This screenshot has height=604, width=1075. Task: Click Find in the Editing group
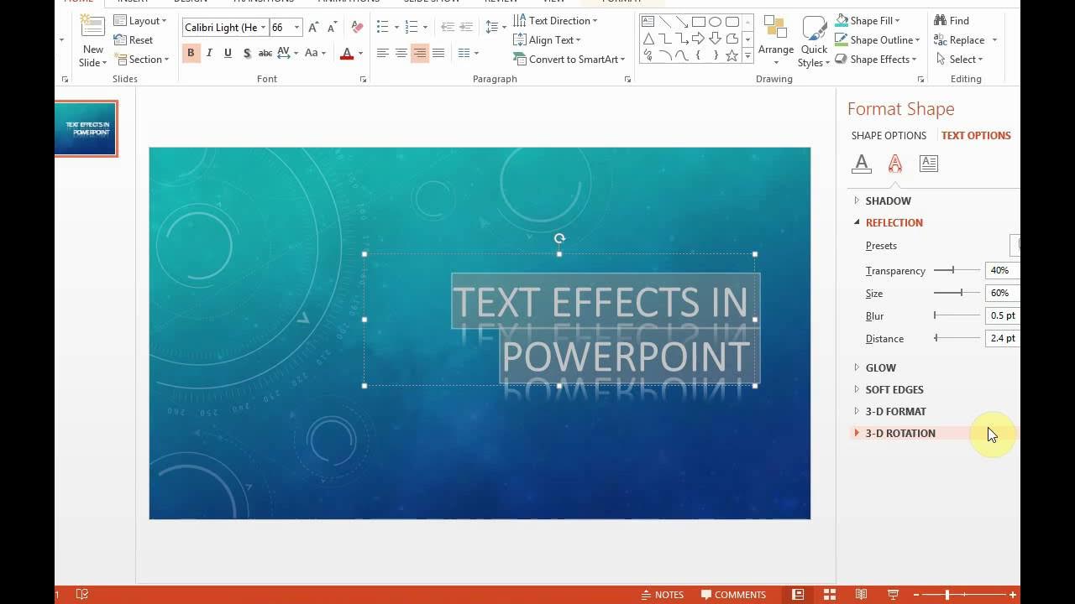[952, 20]
